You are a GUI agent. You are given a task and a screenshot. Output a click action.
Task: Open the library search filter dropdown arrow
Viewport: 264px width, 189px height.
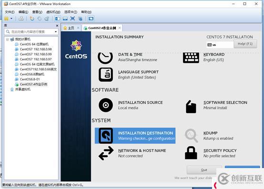point(56,31)
